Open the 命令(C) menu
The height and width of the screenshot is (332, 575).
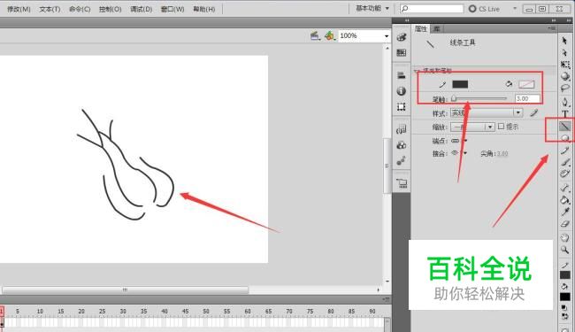[80, 9]
